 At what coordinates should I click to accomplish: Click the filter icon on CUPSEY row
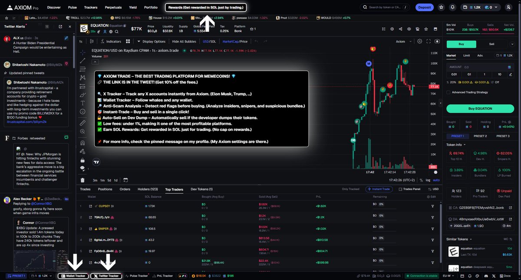432,206
